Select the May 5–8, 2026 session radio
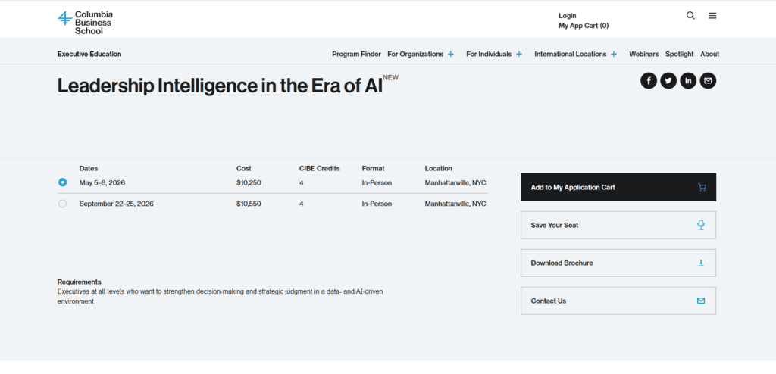776x374 pixels. click(62, 182)
